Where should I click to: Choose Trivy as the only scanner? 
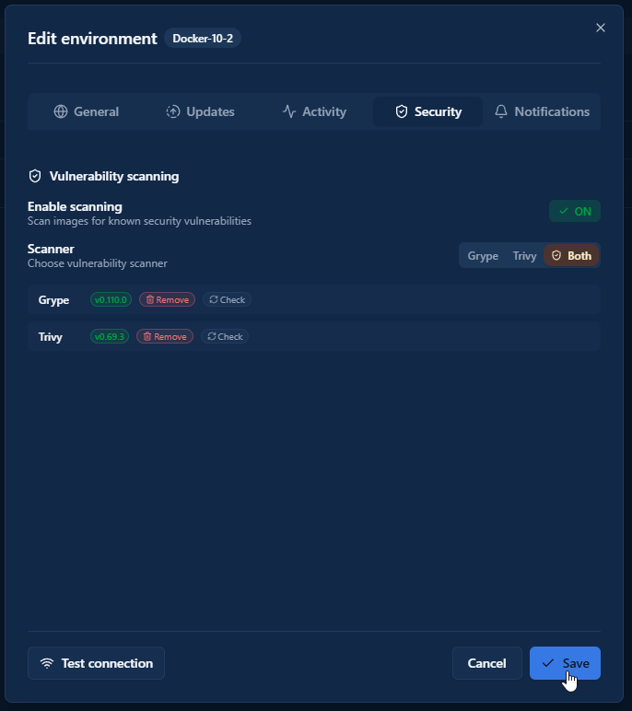(524, 256)
